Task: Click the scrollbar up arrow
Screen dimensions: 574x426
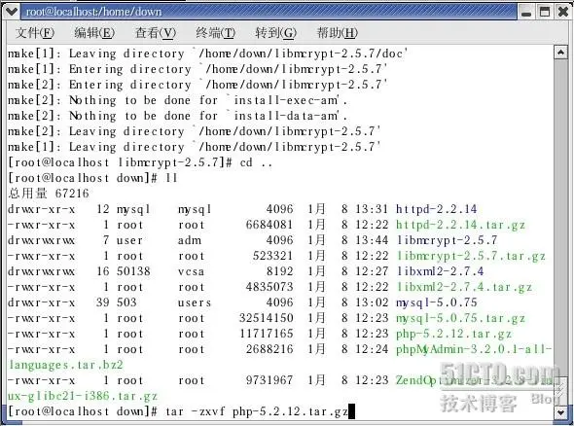Action: point(560,53)
